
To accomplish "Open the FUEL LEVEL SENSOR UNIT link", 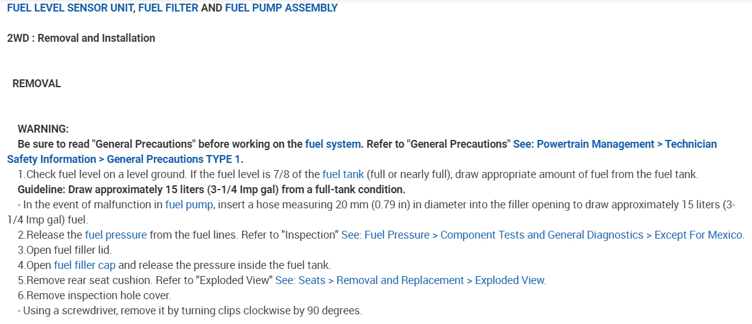I will [70, 8].
